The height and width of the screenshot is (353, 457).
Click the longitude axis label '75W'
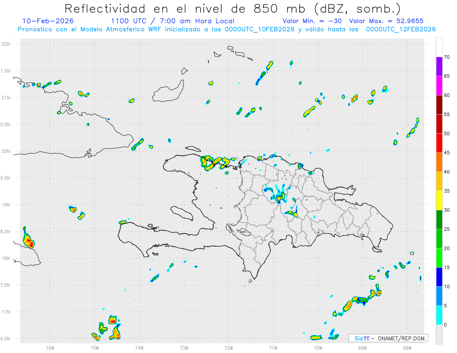[x=95, y=347]
